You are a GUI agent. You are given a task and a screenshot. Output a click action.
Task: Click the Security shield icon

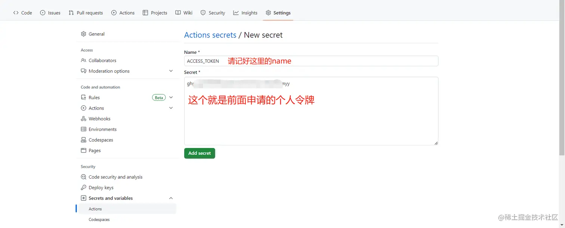(x=203, y=13)
